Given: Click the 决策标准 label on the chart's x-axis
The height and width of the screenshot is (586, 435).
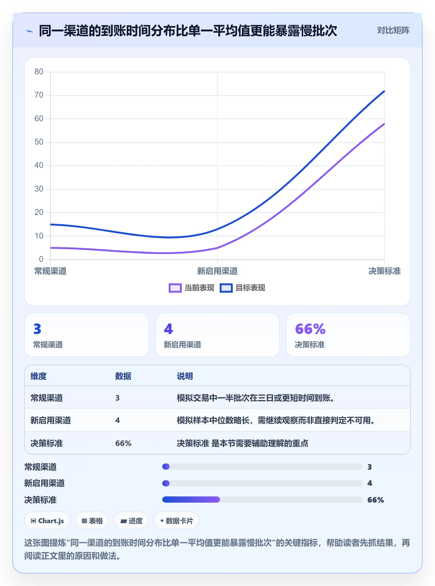Looking at the screenshot, I should 384,271.
